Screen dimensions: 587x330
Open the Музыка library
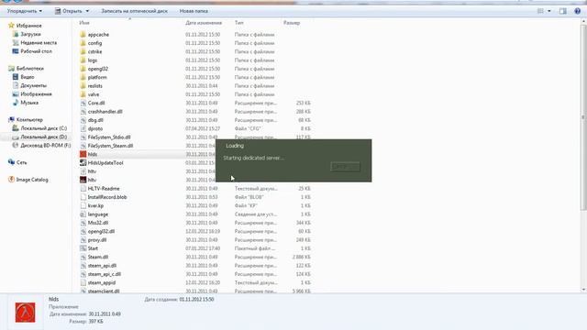click(x=29, y=103)
